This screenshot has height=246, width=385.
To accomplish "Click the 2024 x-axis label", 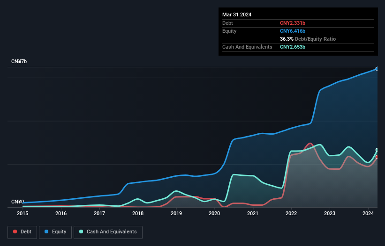I will tap(368, 213).
